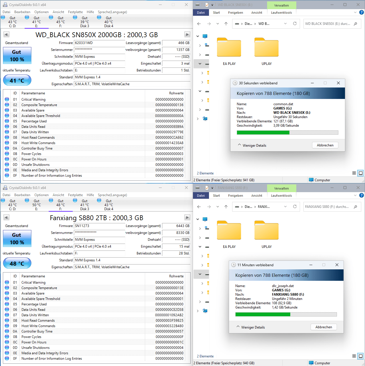365x366 pixels.
Task: Open Start tab in FANXIANG Explorer ribbon
Action: click(216, 196)
